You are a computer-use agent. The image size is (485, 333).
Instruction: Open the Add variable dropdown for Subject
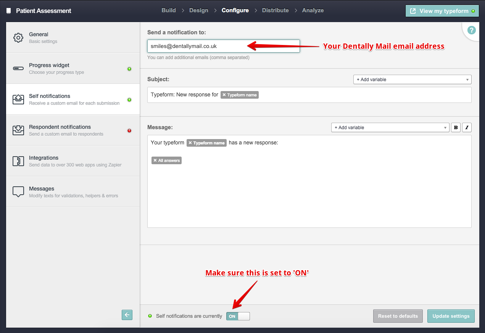412,79
